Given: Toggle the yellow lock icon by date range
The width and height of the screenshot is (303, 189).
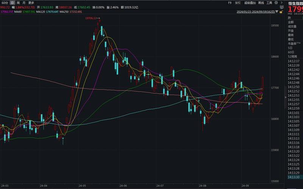Looking at the screenshot, I should (x=281, y=12).
